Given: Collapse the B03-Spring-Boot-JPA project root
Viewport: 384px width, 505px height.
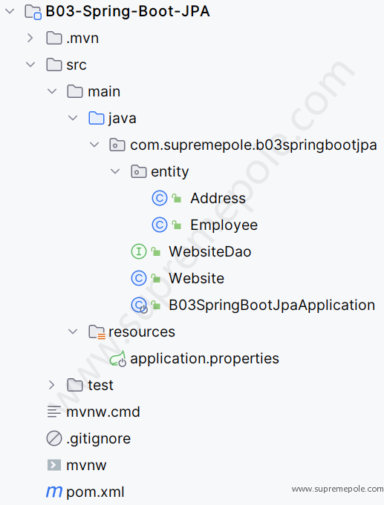Looking at the screenshot, I should [x=10, y=11].
